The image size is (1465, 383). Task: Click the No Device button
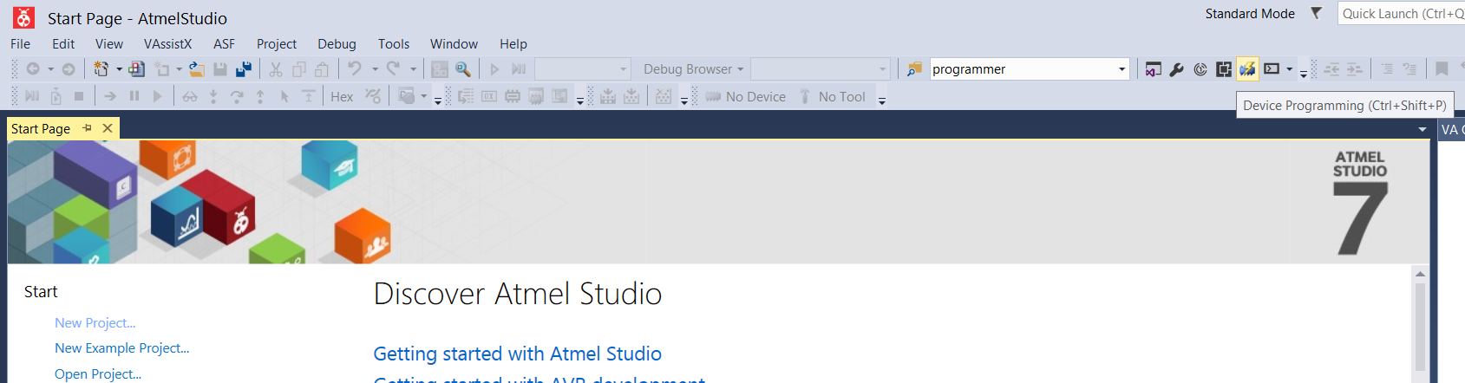tap(746, 96)
